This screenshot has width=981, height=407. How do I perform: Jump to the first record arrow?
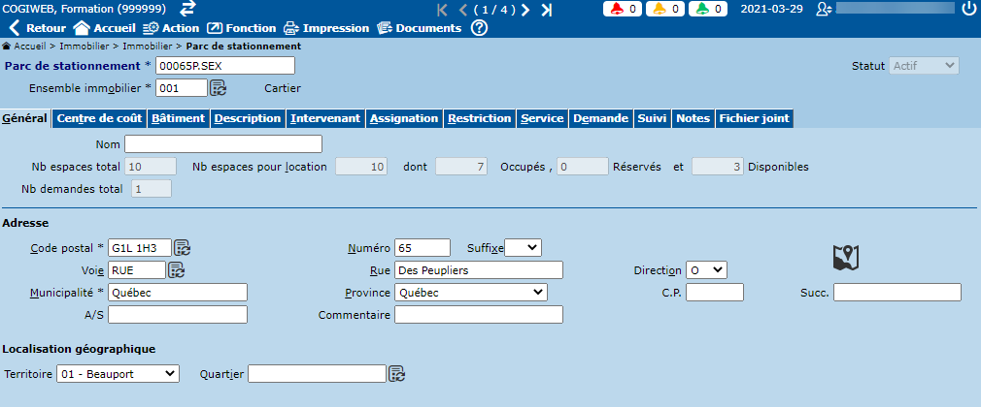[443, 10]
